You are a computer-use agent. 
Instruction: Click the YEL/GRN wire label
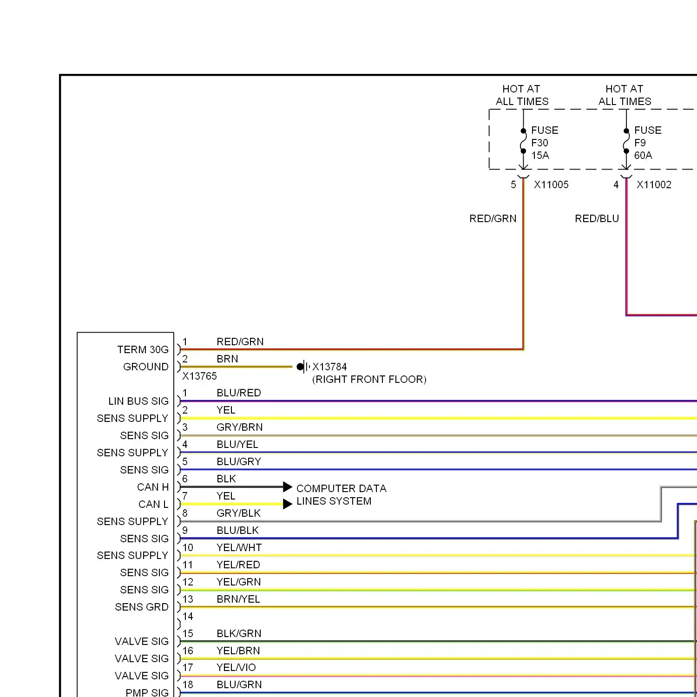pyautogui.click(x=239, y=582)
